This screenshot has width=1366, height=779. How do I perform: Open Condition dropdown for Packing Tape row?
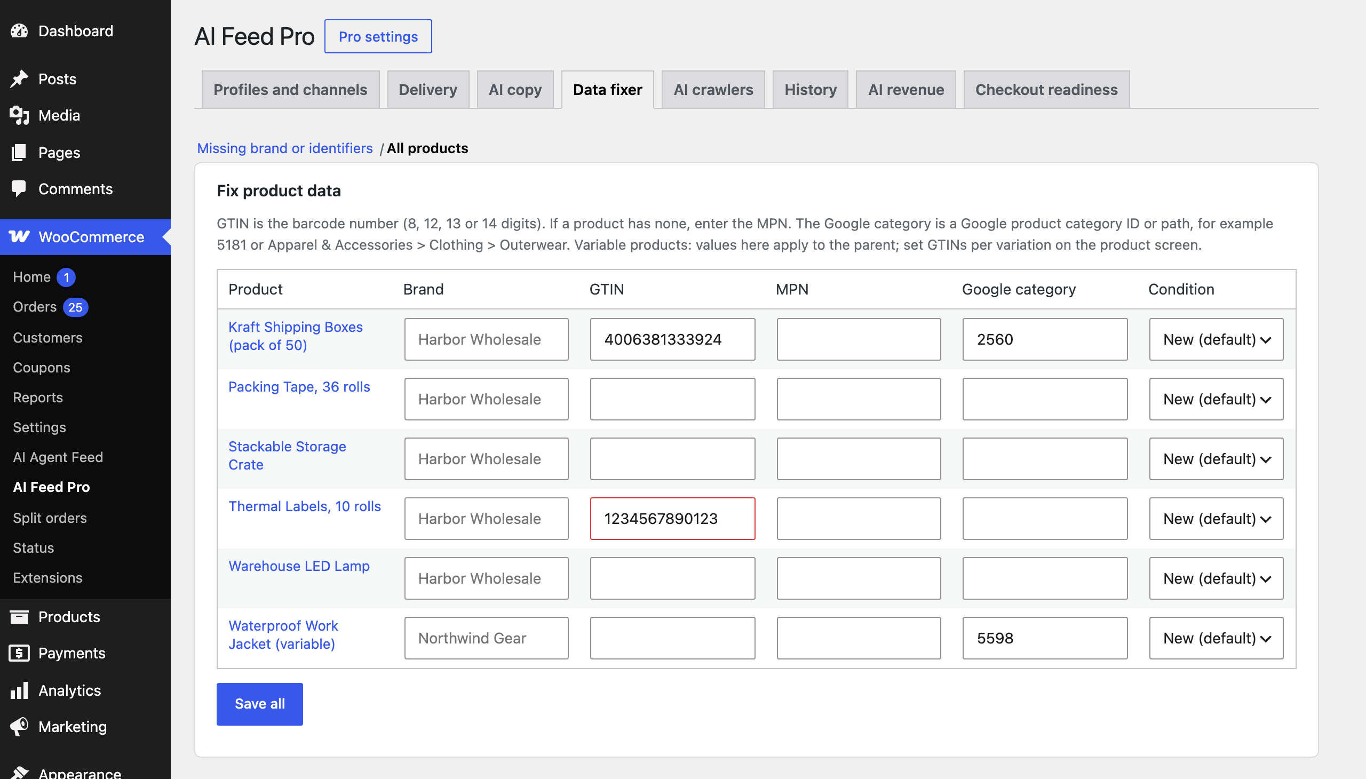(1216, 399)
